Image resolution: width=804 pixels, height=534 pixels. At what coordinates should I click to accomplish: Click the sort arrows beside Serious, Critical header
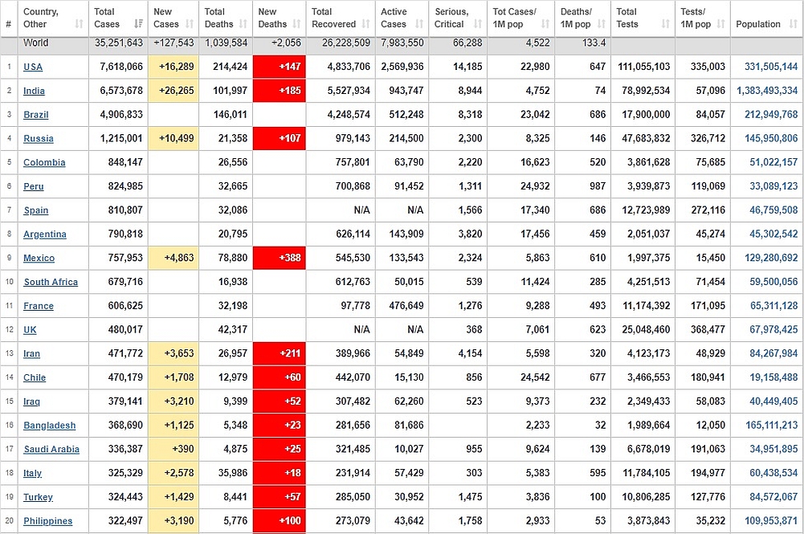(x=478, y=24)
